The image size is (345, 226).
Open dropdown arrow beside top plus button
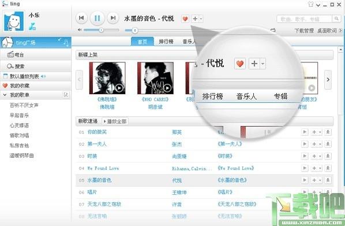tap(201, 19)
